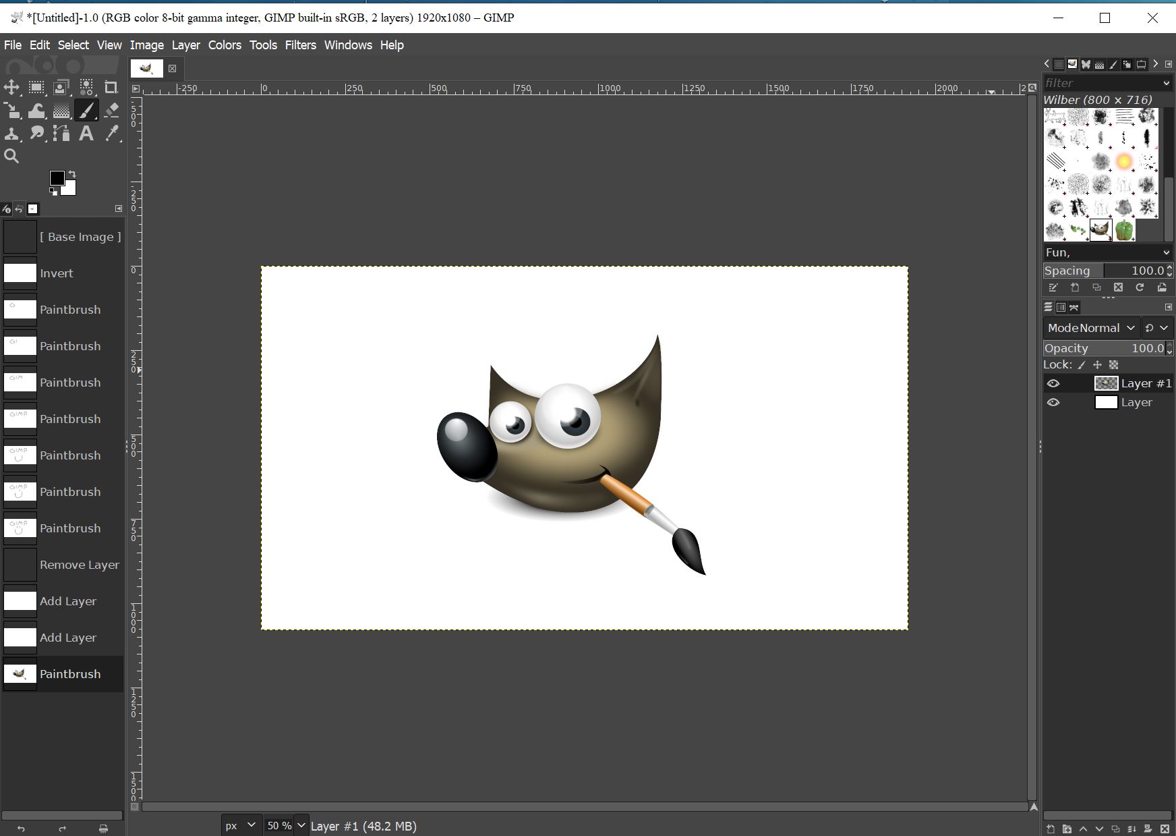The height and width of the screenshot is (836, 1176).
Task: Expand the brush filter tag dropdown arrow
Action: (1167, 83)
